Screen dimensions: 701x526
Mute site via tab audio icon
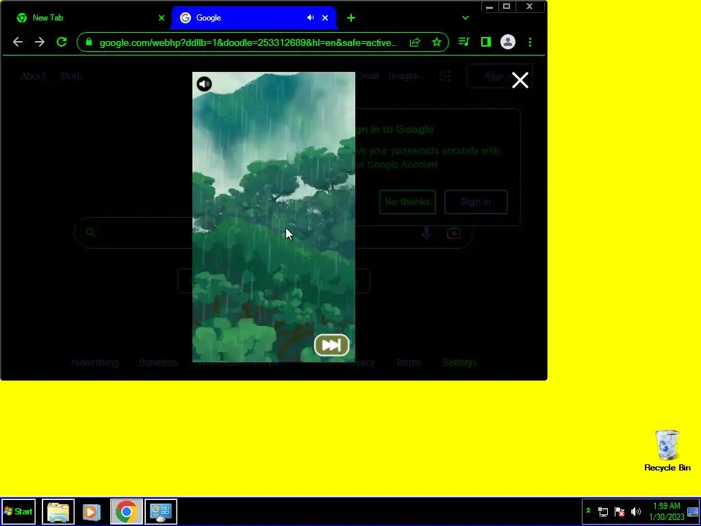pos(310,18)
